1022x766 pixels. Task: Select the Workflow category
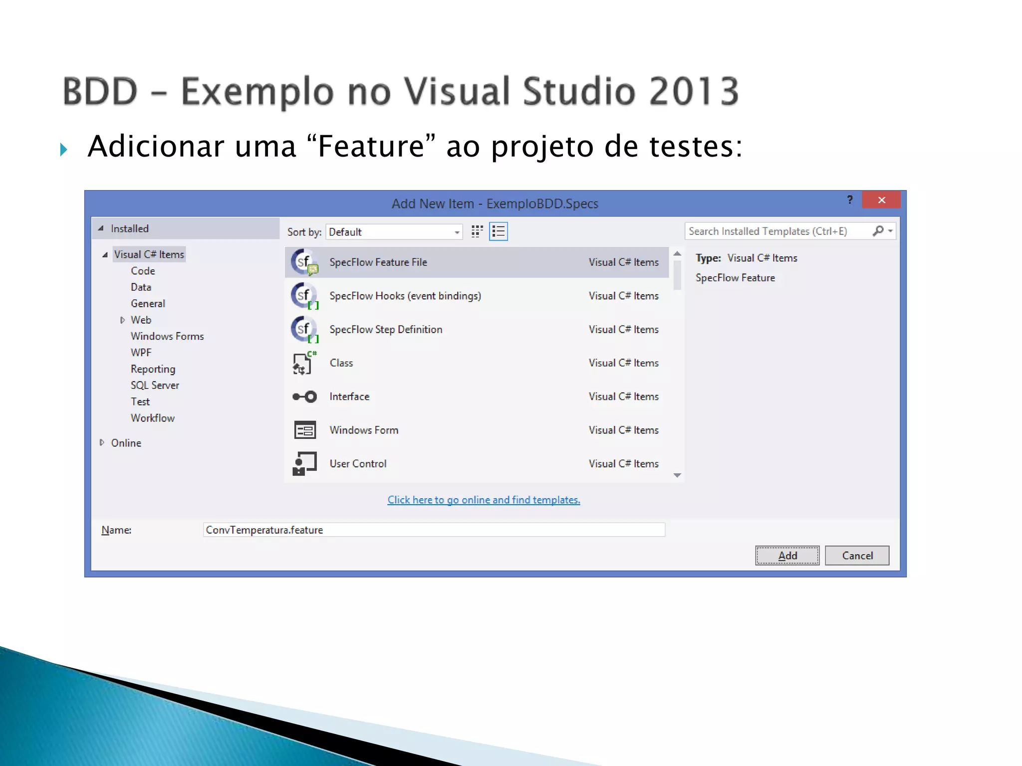click(153, 418)
